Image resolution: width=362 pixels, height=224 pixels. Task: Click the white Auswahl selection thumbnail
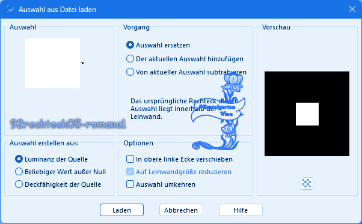(x=53, y=64)
